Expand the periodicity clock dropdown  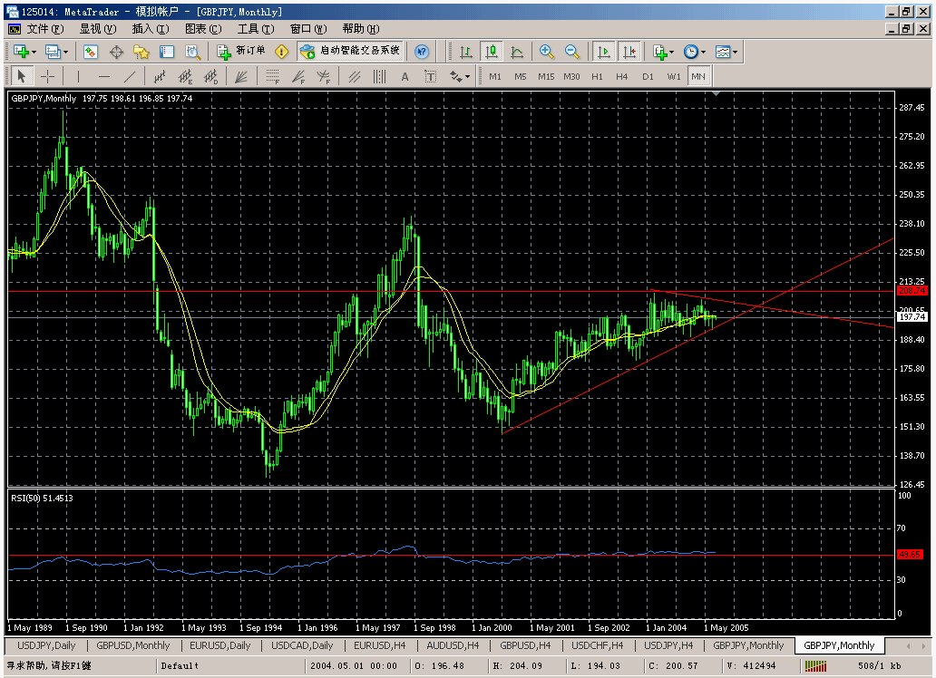693,52
